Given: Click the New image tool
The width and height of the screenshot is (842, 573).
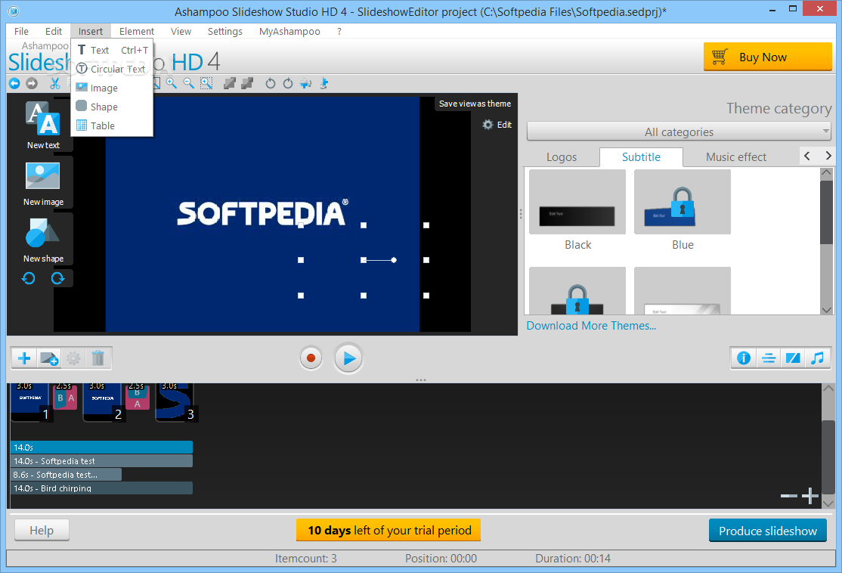Looking at the screenshot, I should [x=43, y=184].
